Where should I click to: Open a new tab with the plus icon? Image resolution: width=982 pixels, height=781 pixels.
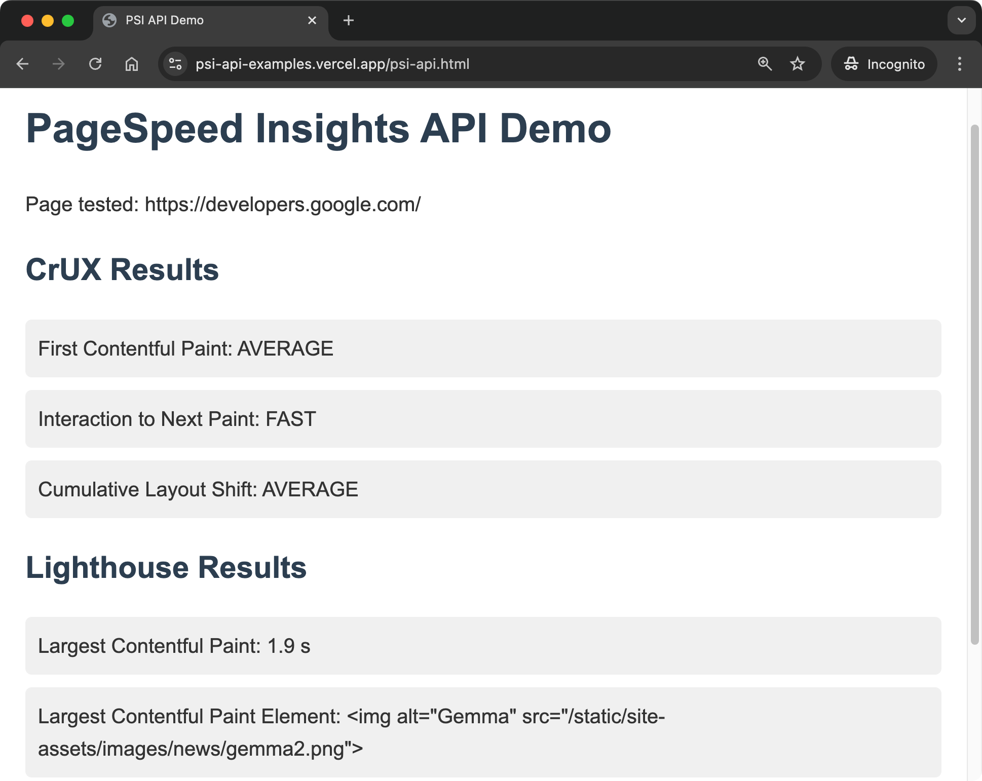(x=349, y=20)
